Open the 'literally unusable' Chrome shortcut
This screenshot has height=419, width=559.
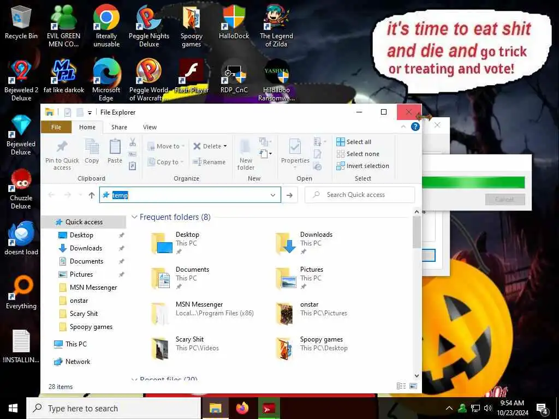click(106, 26)
